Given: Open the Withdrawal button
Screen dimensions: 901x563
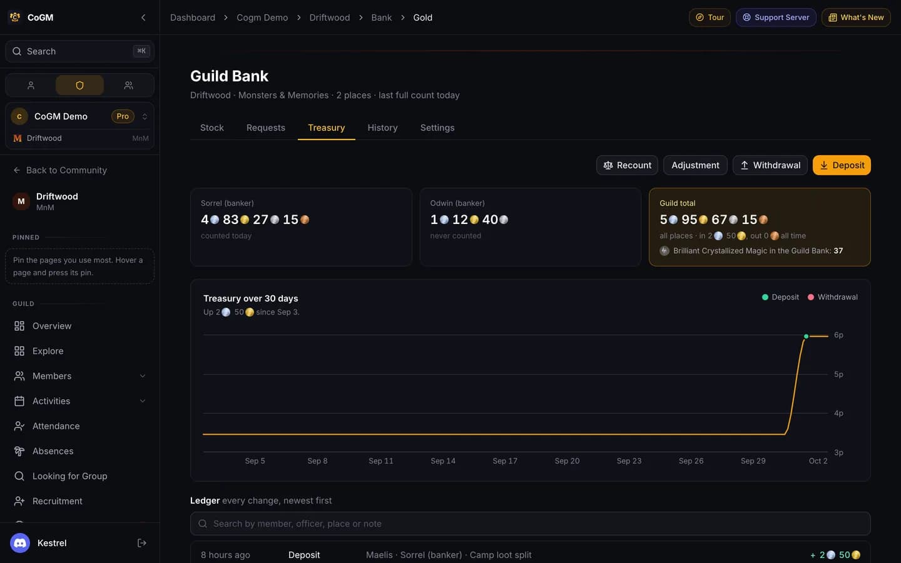Looking at the screenshot, I should pyautogui.click(x=770, y=165).
